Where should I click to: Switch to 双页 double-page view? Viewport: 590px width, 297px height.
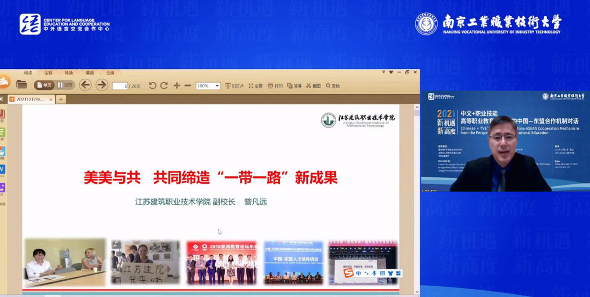pos(65,85)
